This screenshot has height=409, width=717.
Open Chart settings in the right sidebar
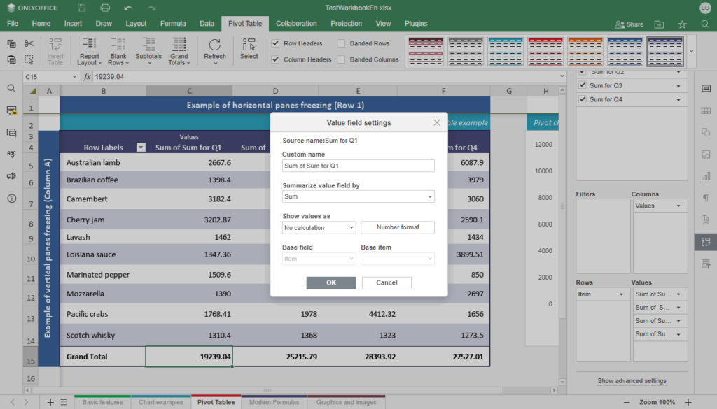[x=706, y=177]
